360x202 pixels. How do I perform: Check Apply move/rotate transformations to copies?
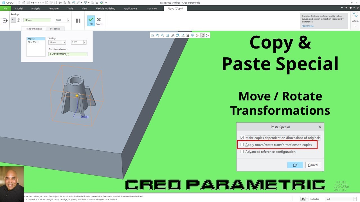tap(242, 145)
